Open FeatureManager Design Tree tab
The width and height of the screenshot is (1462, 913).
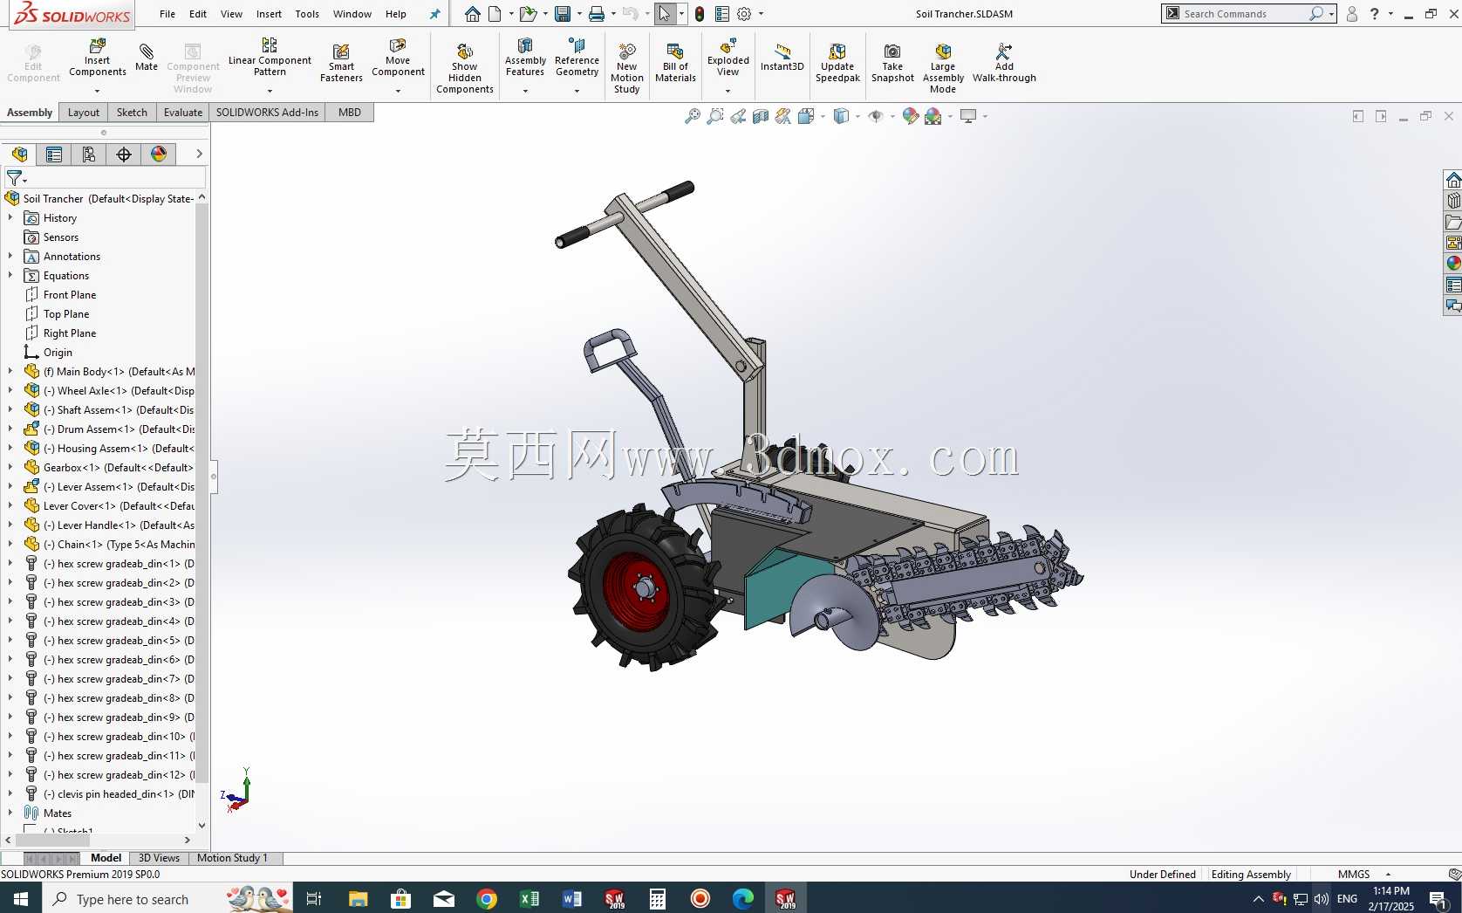point(19,154)
